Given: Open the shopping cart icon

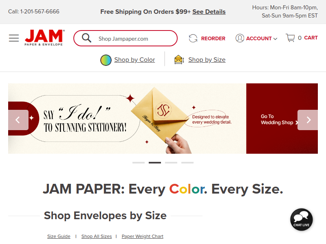Looking at the screenshot, I should coord(290,38).
